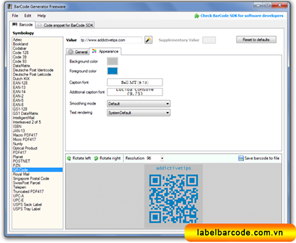Click the Appearance tab color palette icon

(x=94, y=51)
